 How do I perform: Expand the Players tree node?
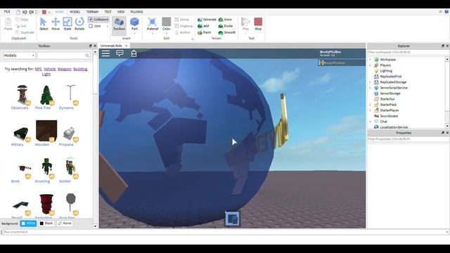click(370, 65)
